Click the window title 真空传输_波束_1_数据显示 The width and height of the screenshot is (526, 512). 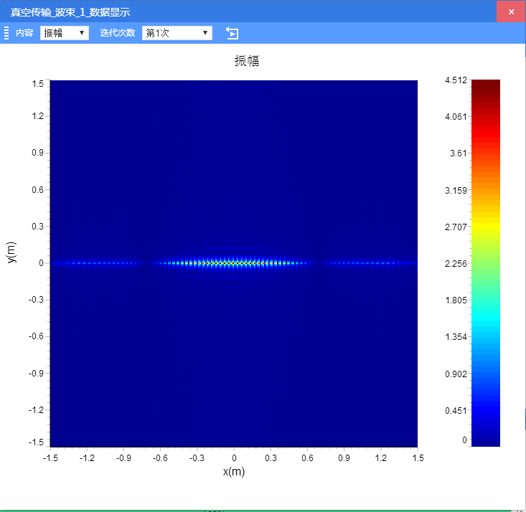click(70, 12)
